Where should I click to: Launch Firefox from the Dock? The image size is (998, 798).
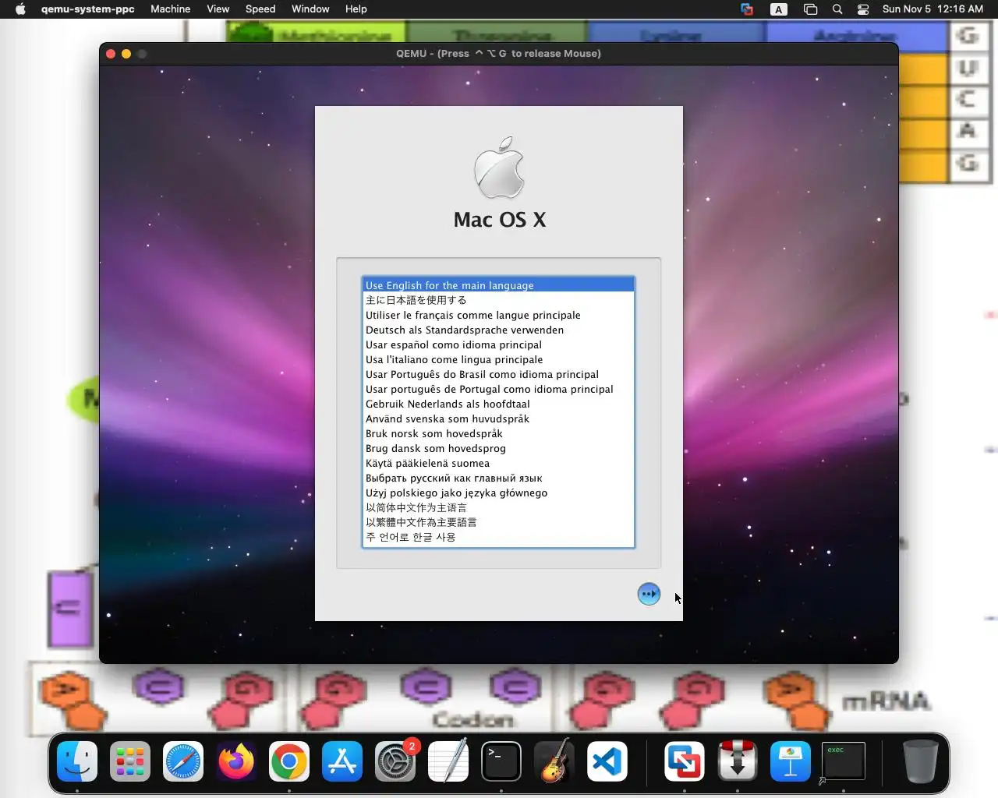point(236,761)
